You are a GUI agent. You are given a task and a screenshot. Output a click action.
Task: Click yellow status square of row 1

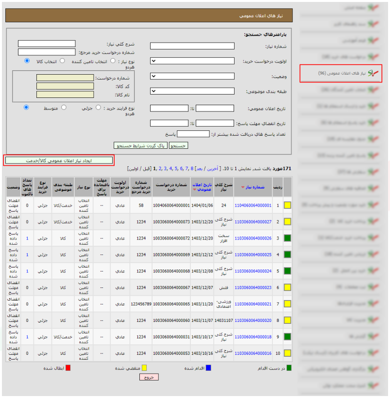click(x=288, y=206)
